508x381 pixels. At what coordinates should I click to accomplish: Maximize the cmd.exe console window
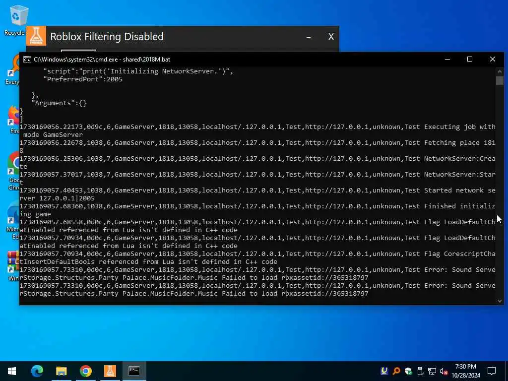pos(470,60)
